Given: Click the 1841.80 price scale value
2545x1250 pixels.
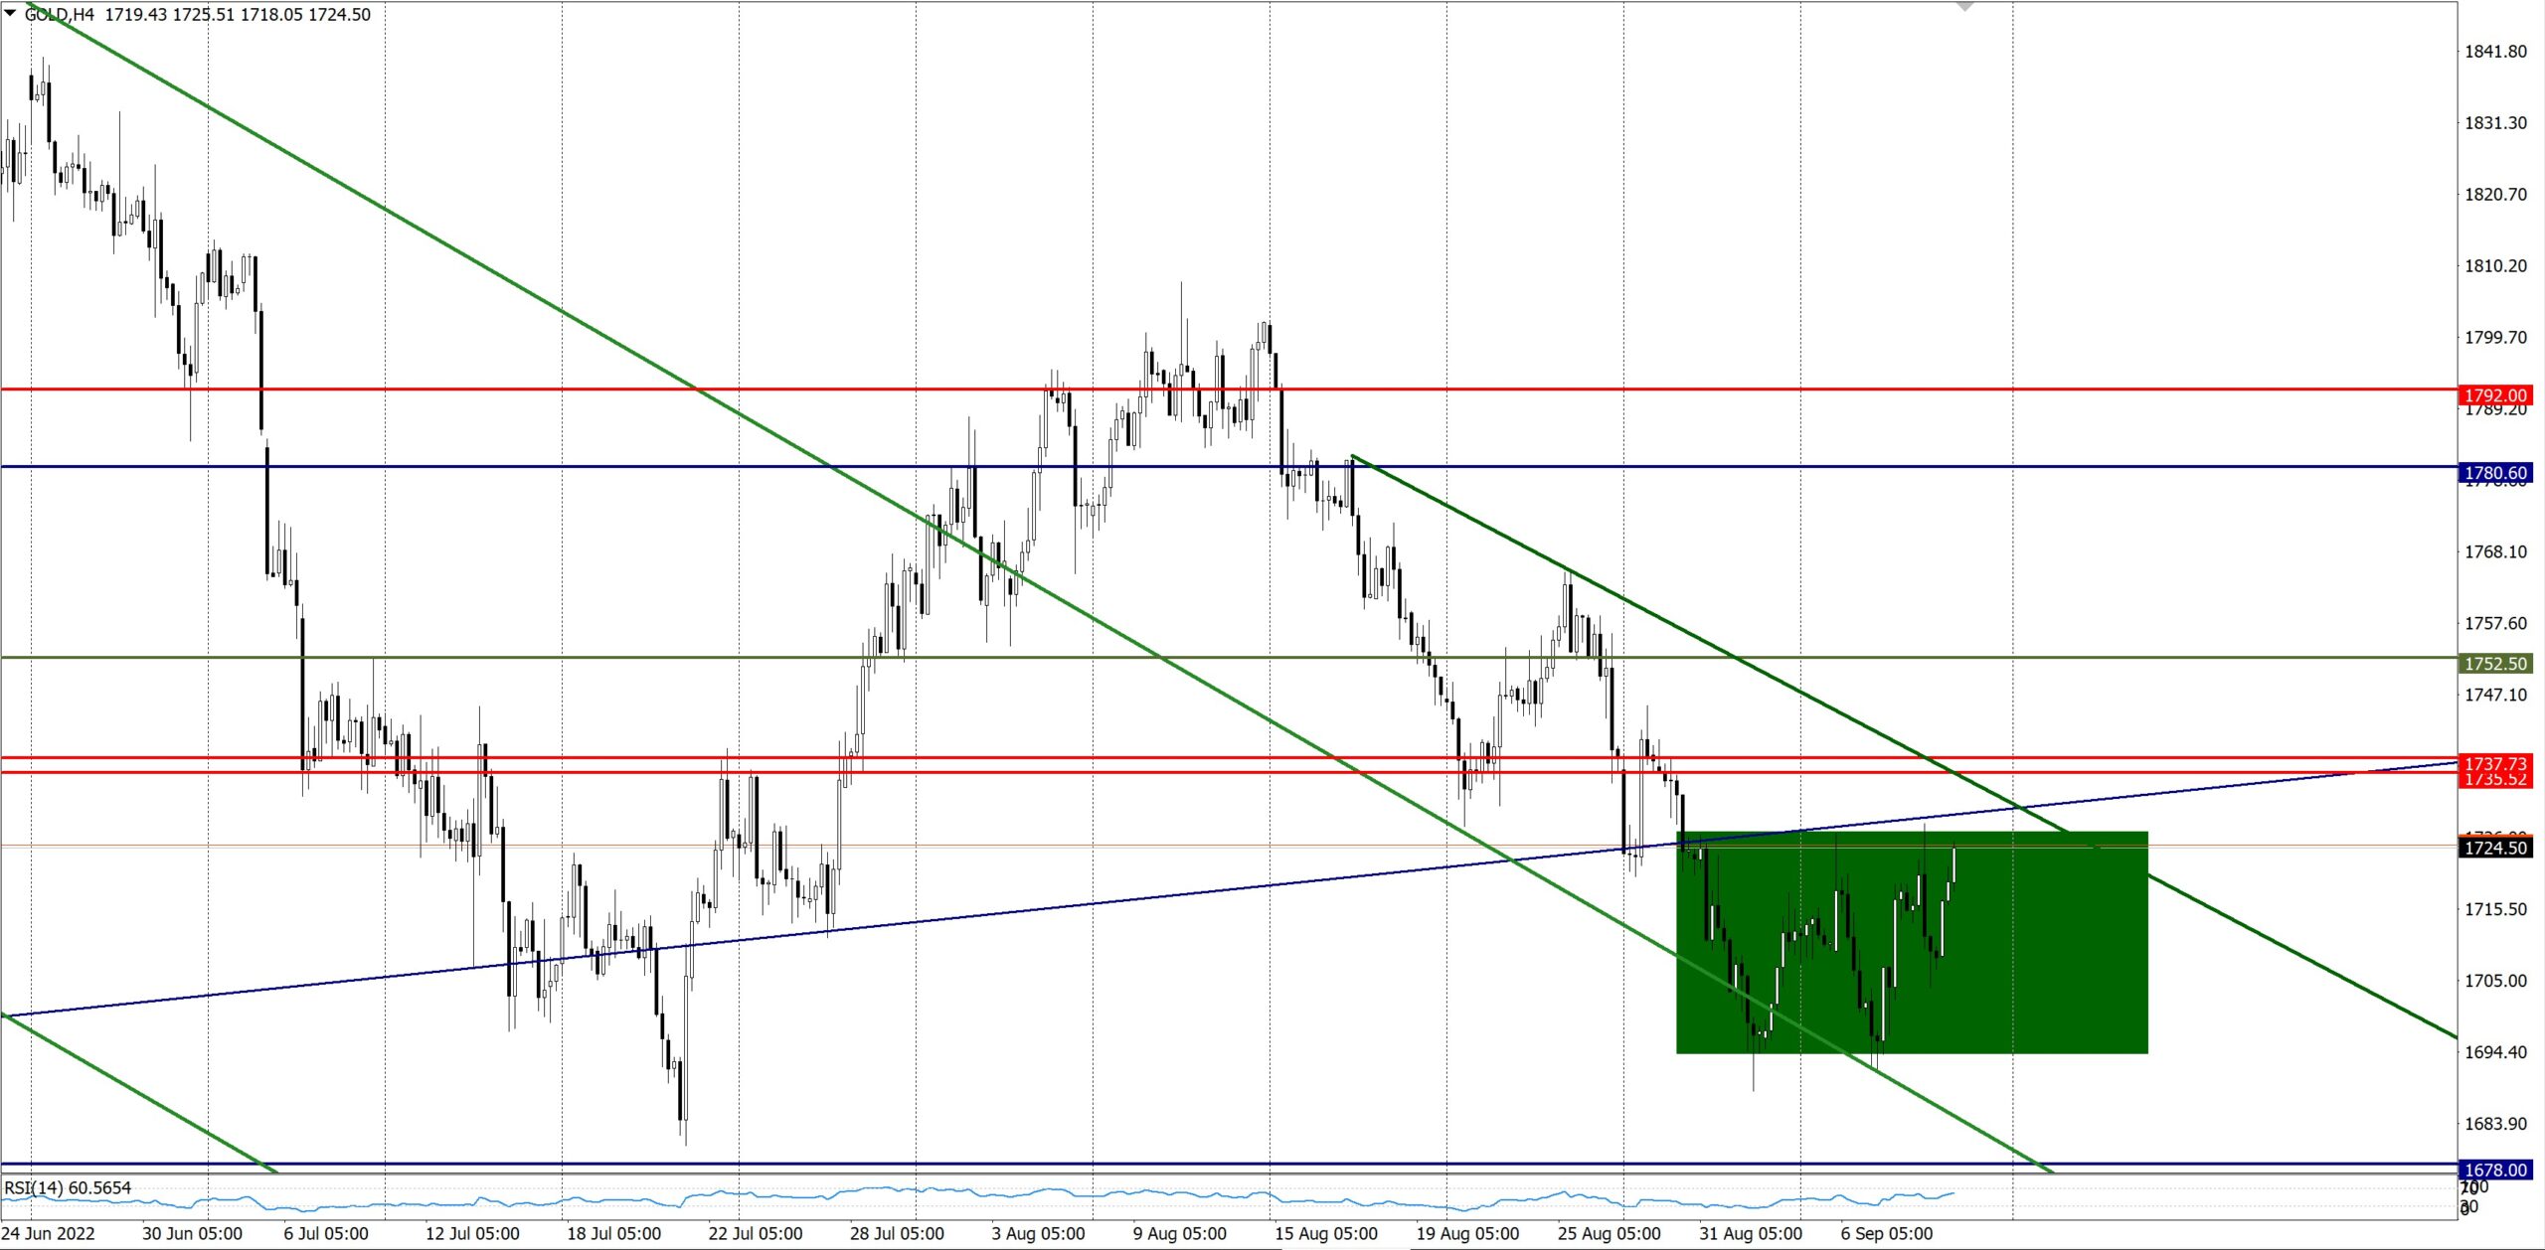Looking at the screenshot, I should click(2494, 52).
